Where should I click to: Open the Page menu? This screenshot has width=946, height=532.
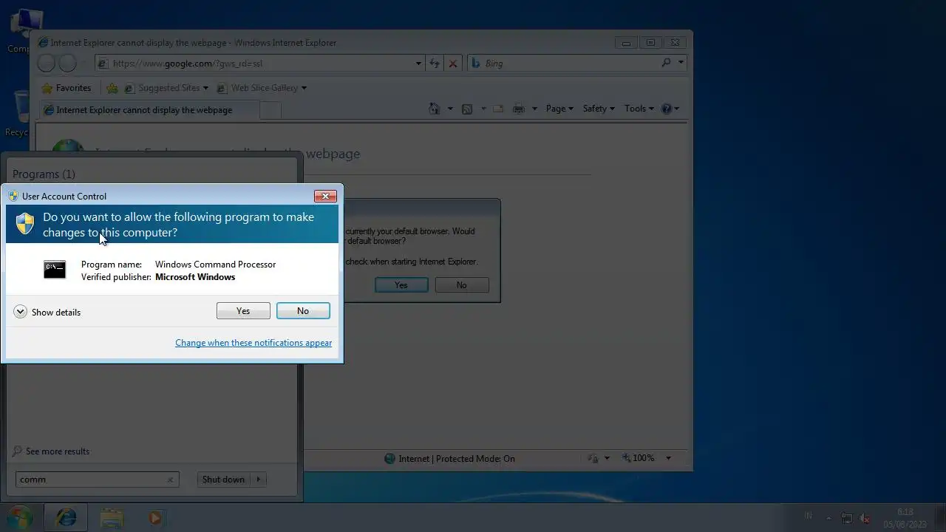pyautogui.click(x=559, y=109)
